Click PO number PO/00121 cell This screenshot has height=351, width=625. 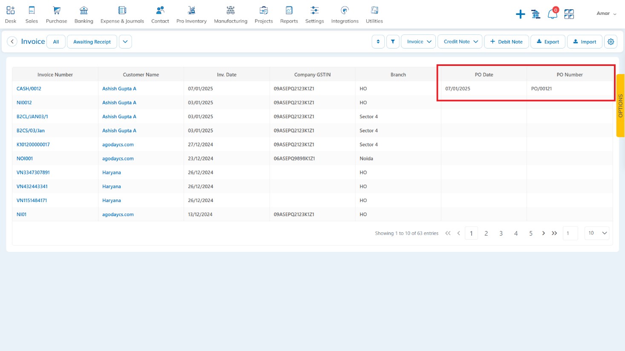coord(570,88)
